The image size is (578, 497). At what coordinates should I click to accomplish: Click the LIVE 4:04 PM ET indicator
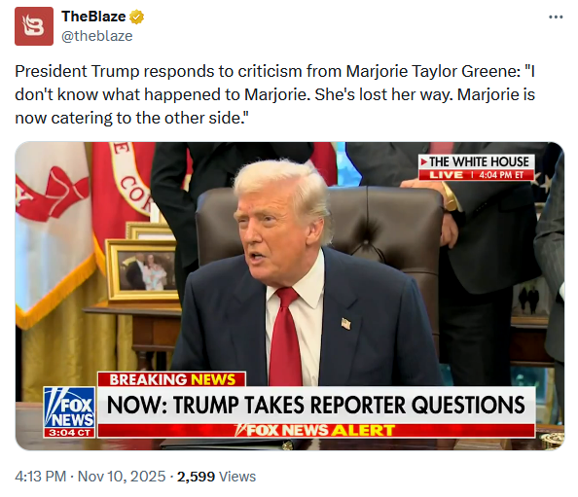pos(476,175)
